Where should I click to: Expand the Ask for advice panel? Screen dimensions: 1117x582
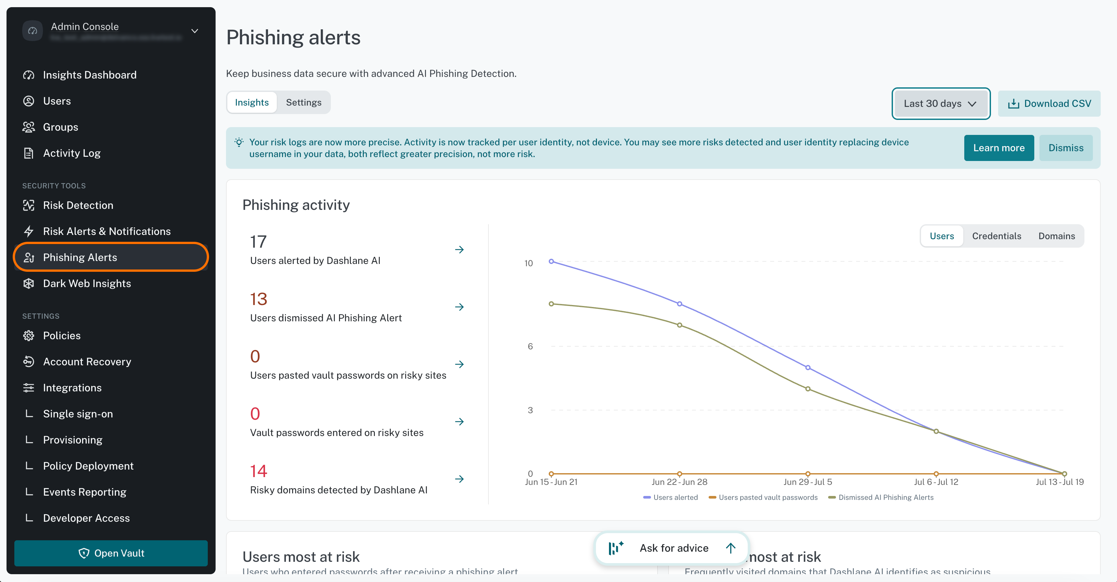tap(672, 548)
